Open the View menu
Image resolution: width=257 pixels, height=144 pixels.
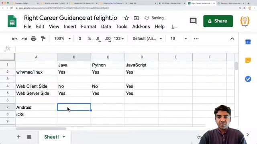pyautogui.click(x=54, y=27)
